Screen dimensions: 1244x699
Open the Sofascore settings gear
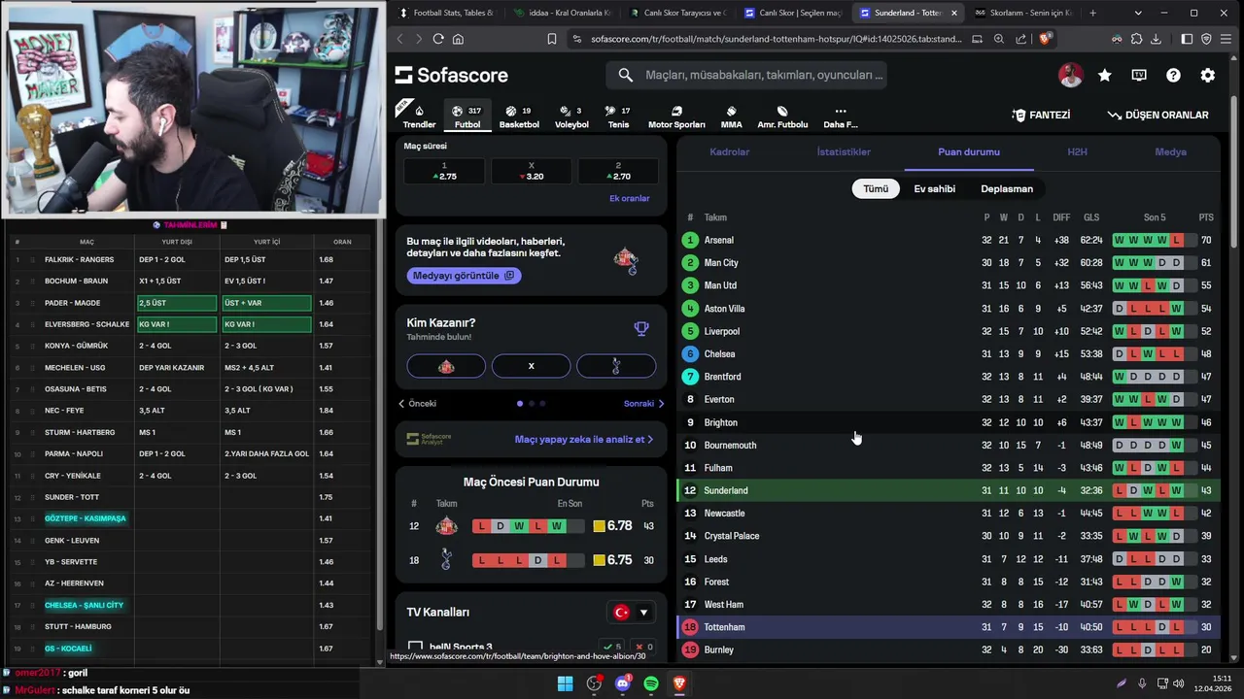1207,75
